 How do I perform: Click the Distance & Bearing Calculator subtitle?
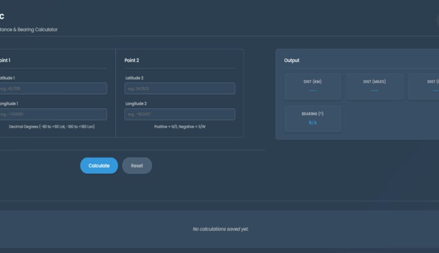28,29
